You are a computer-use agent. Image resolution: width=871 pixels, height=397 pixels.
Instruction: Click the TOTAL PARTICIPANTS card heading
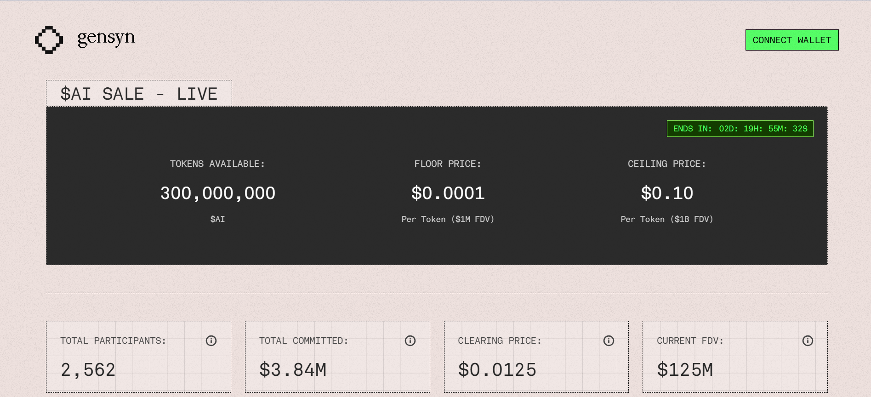point(113,340)
